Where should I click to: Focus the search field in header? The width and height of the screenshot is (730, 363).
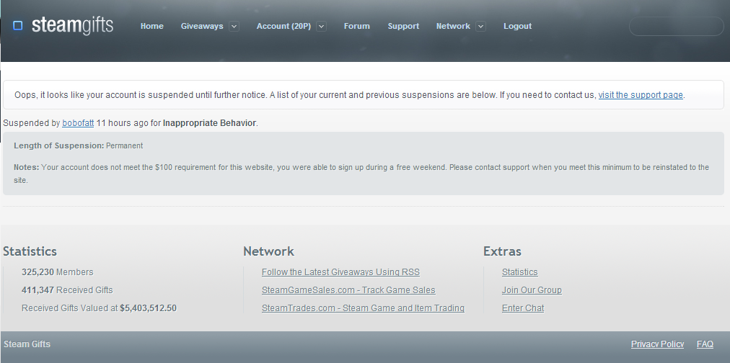point(676,27)
